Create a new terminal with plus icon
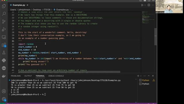The height and width of the screenshot is (104, 184). click(x=138, y=76)
